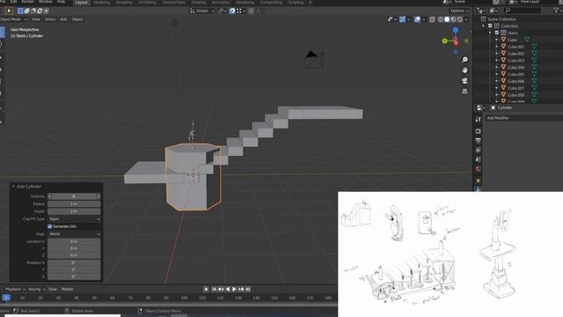The height and width of the screenshot is (317, 563).
Task: Open the viewport Select menu
Action: [50, 19]
